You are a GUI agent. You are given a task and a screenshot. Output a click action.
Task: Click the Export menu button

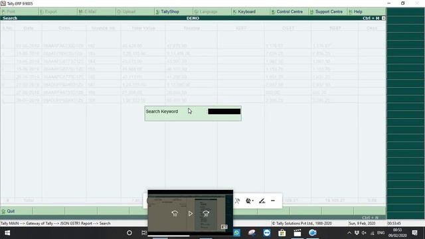[x=58, y=12]
